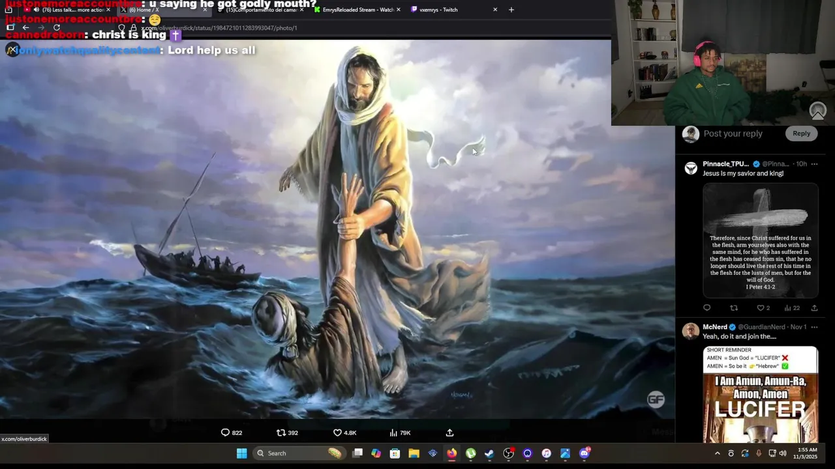Repost the photo tweet (392)

click(x=288, y=433)
